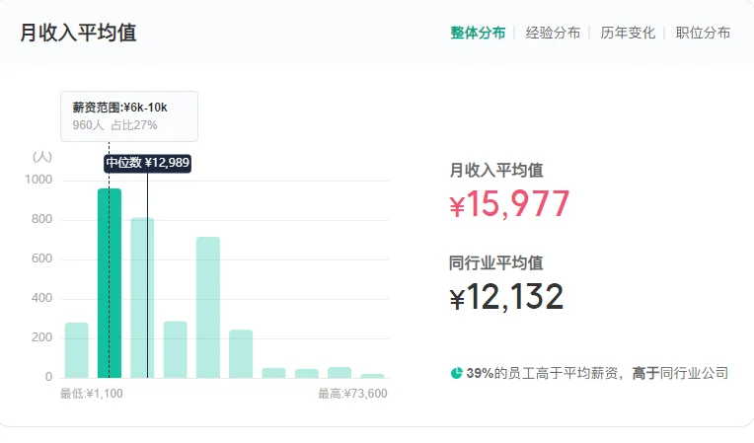The width and height of the screenshot is (754, 443).
Task: Click the (人) axis unit label
Action: (x=42, y=157)
